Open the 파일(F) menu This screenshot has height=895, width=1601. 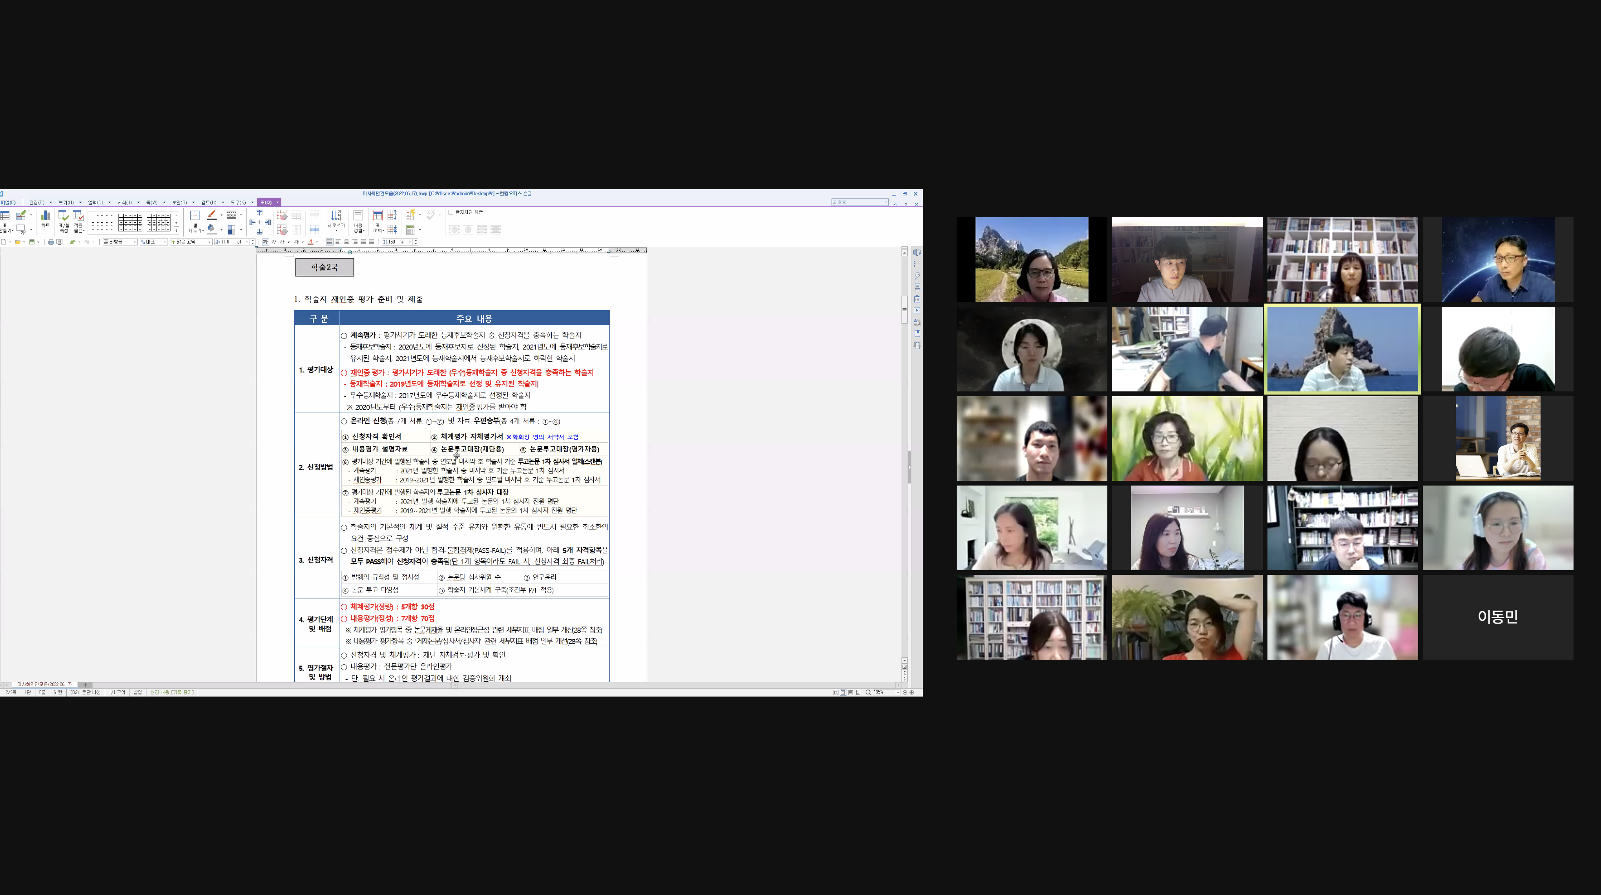click(8, 202)
